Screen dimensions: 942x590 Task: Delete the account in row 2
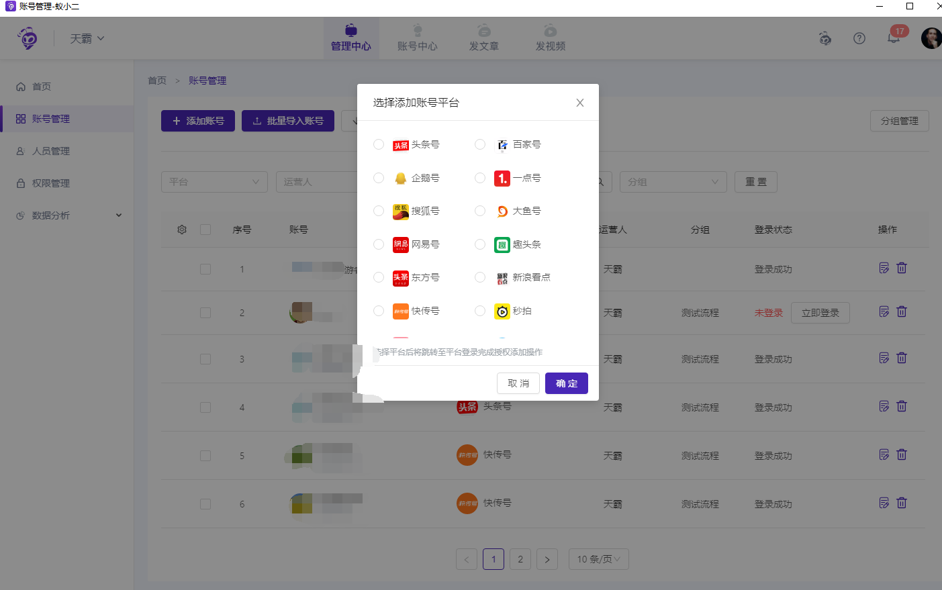(902, 311)
